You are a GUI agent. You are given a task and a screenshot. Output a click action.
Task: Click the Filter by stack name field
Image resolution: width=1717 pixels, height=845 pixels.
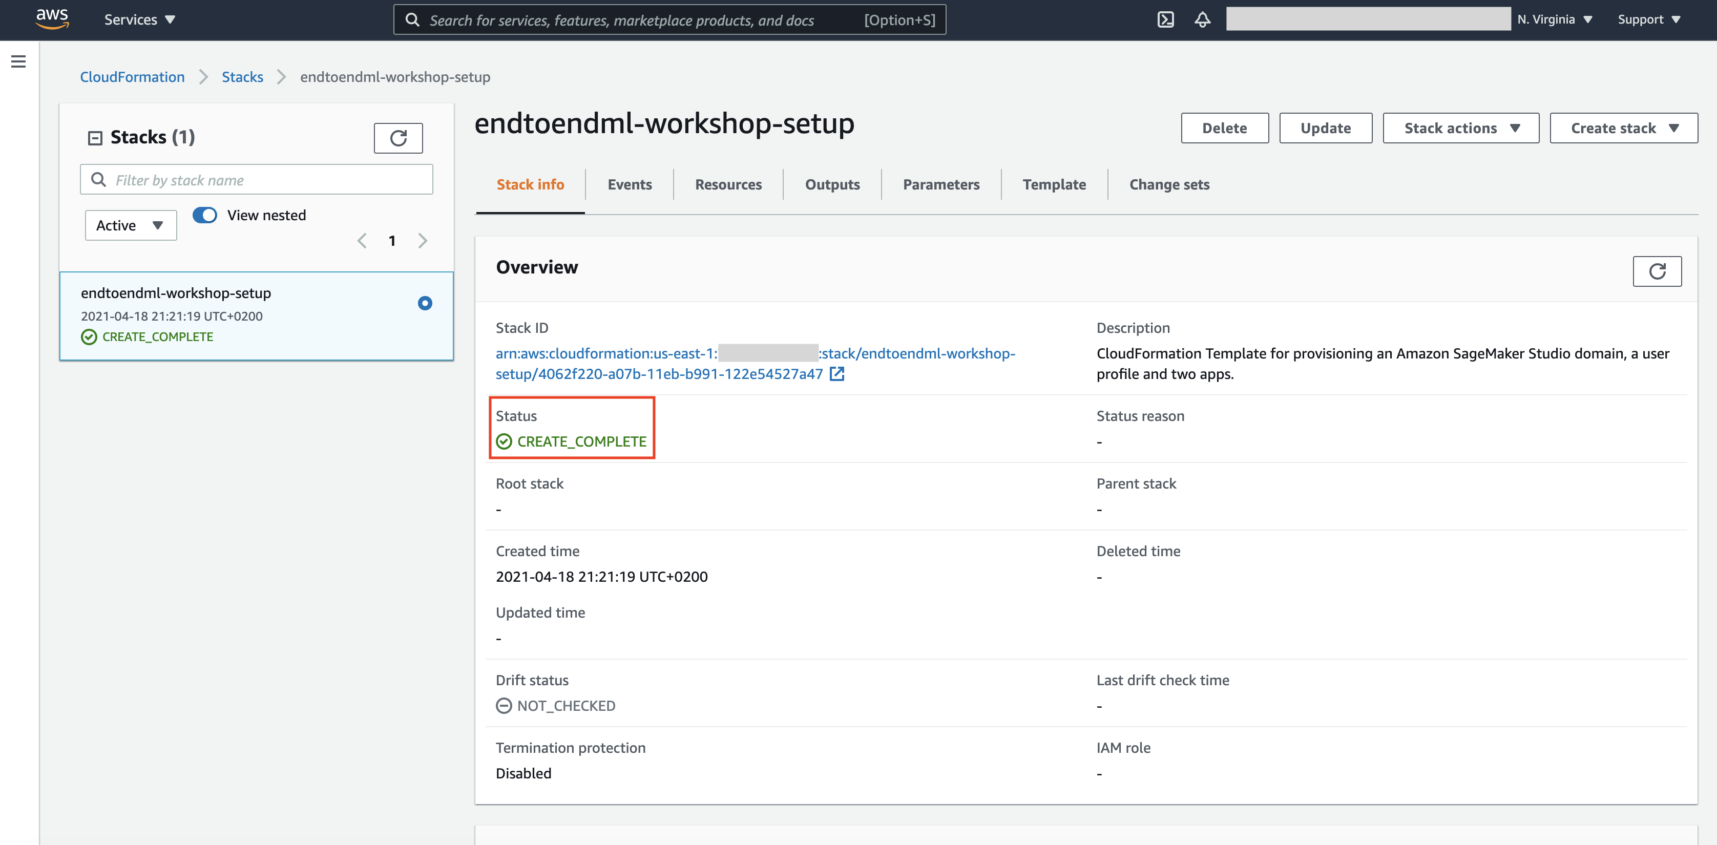256,180
